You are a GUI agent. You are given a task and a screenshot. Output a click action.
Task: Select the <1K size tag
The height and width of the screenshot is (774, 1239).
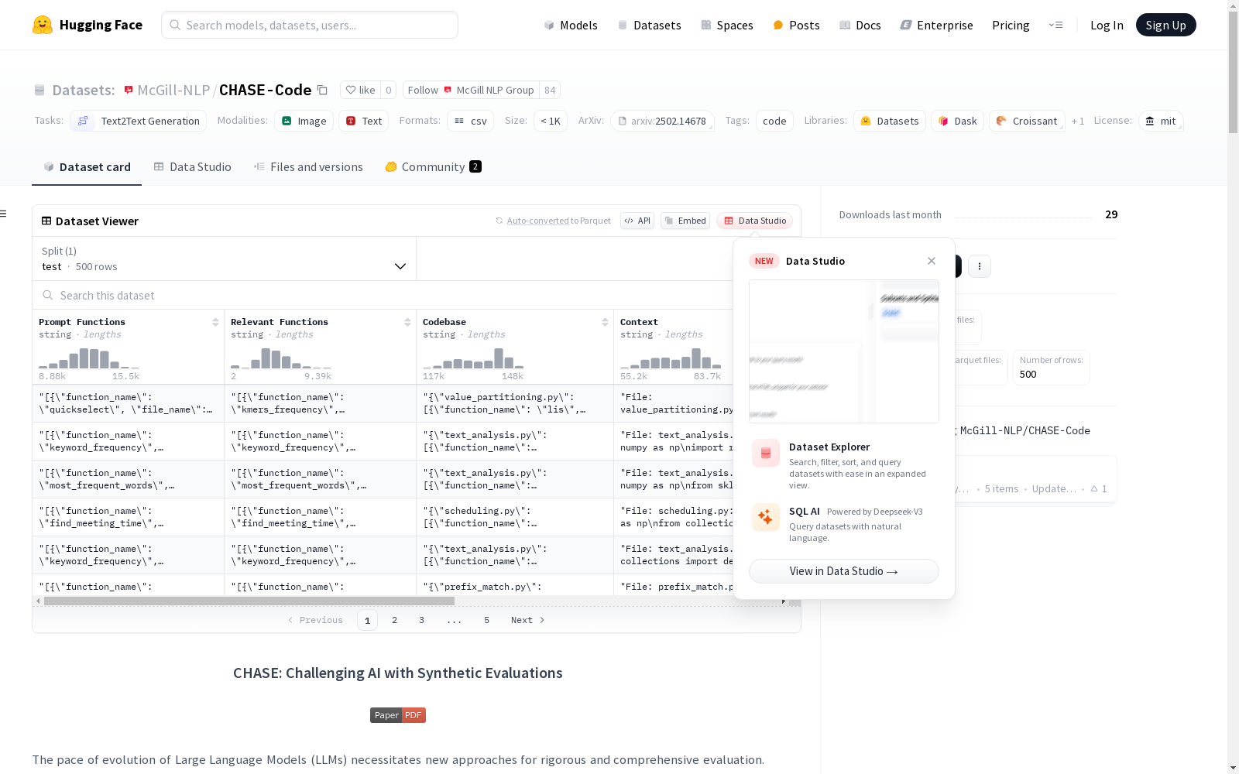[551, 121]
